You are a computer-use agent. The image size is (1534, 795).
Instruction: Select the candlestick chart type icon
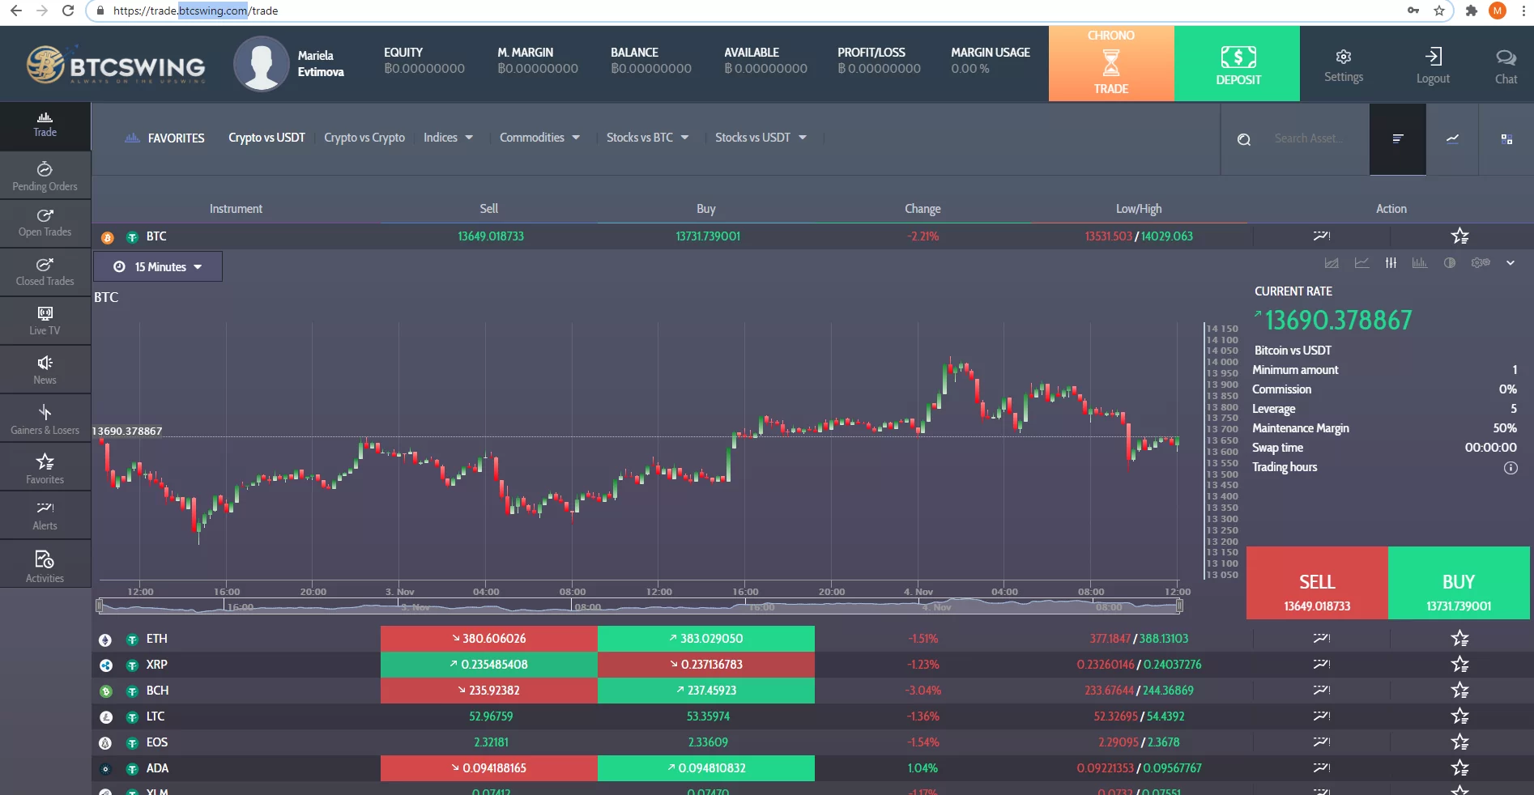(1391, 263)
